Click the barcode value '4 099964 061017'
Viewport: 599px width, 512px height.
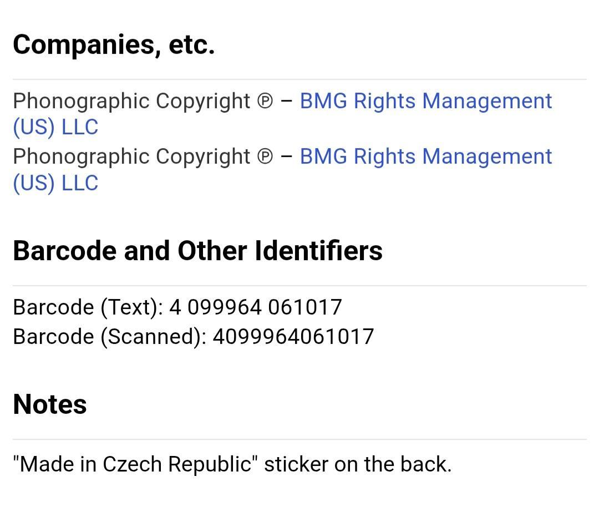coord(256,307)
